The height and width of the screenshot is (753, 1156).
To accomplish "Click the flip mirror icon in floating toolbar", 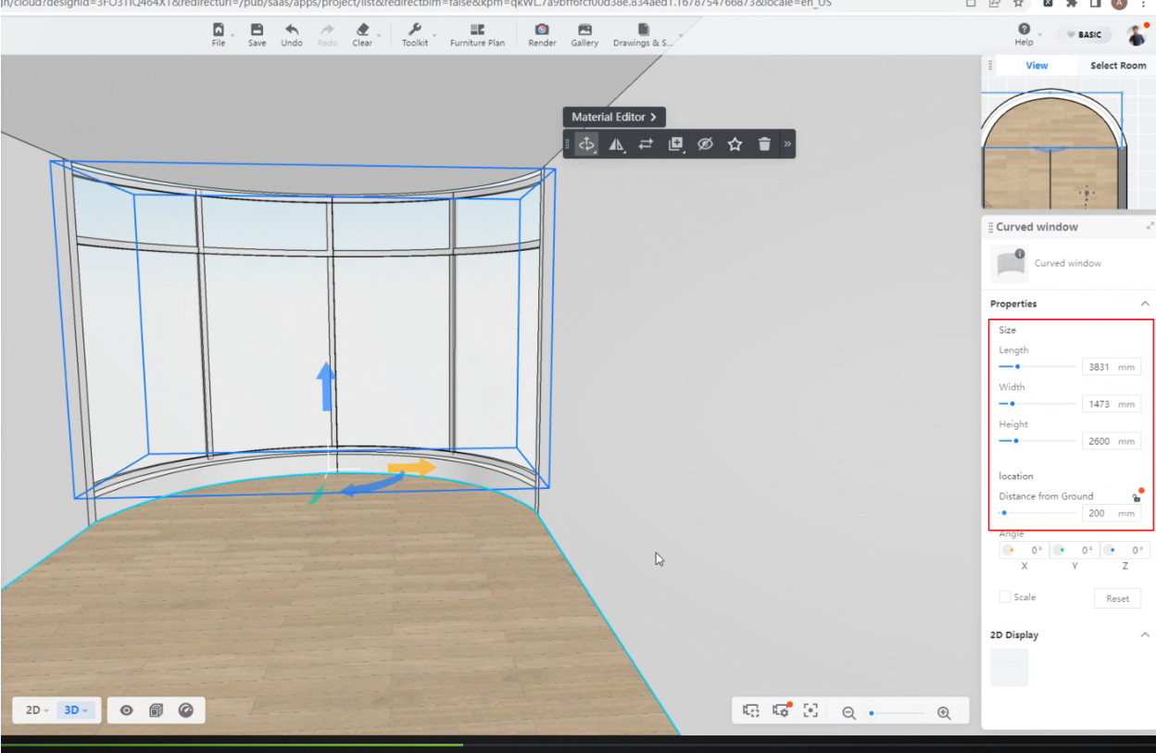I will pyautogui.click(x=616, y=144).
